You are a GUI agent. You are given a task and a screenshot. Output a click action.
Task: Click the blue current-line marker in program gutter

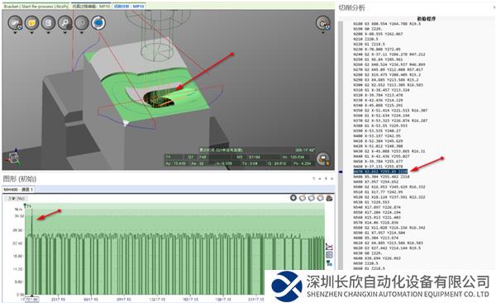pyautogui.click(x=341, y=172)
